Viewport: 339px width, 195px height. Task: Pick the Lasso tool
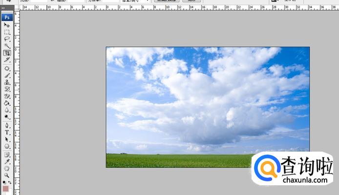click(x=7, y=39)
